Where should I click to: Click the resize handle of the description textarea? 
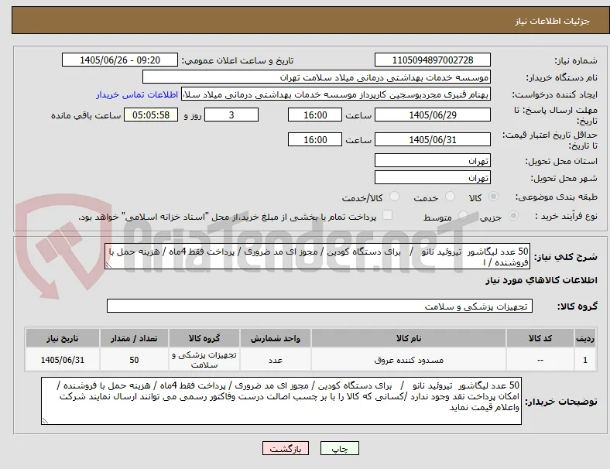(x=108, y=265)
